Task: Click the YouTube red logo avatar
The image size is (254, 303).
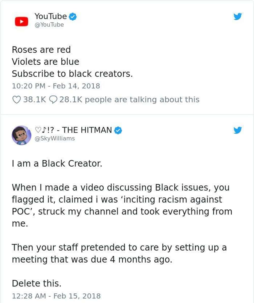Action: (x=21, y=21)
